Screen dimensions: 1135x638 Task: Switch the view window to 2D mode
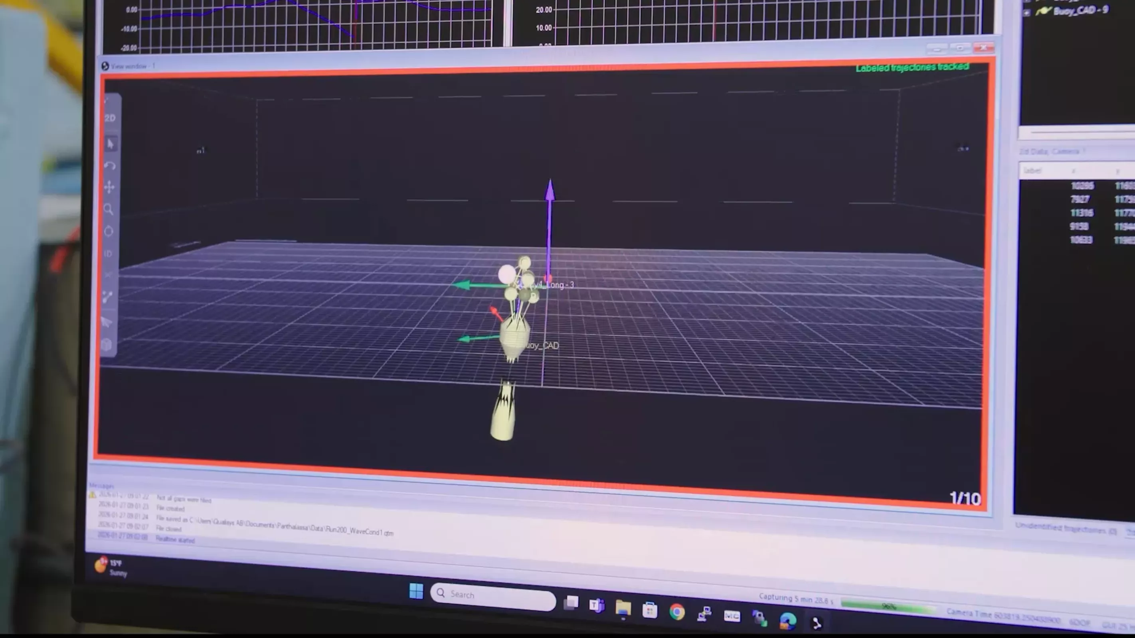(110, 118)
